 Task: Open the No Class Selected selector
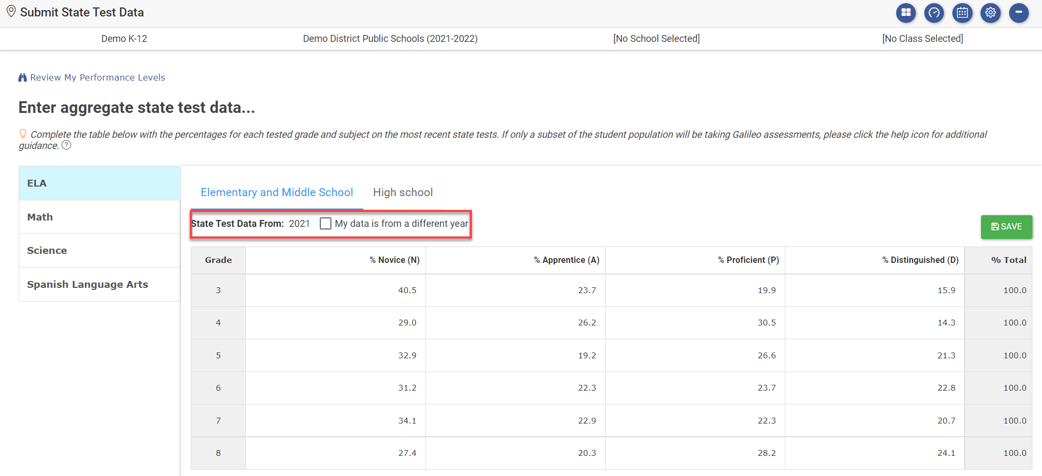[x=922, y=39]
